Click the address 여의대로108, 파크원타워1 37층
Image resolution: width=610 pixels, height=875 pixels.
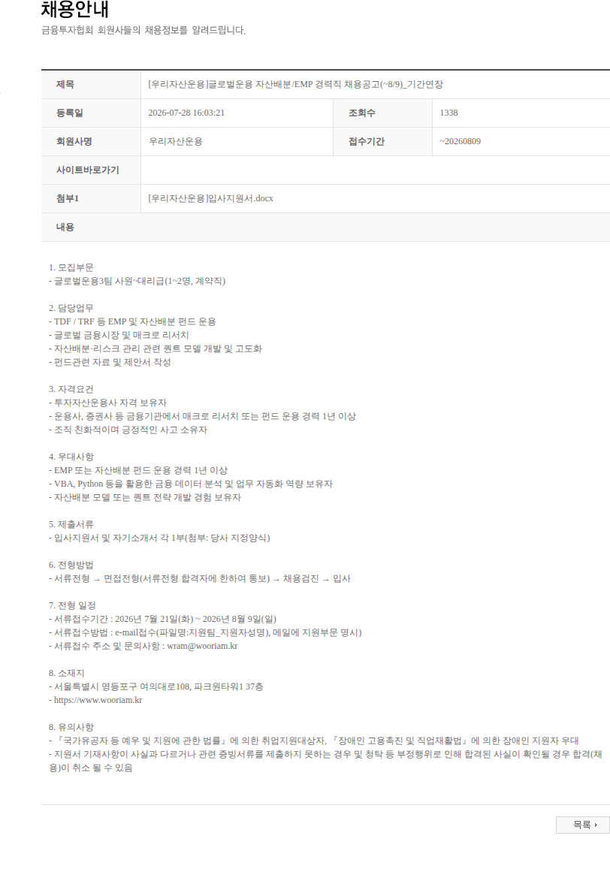click(201, 687)
